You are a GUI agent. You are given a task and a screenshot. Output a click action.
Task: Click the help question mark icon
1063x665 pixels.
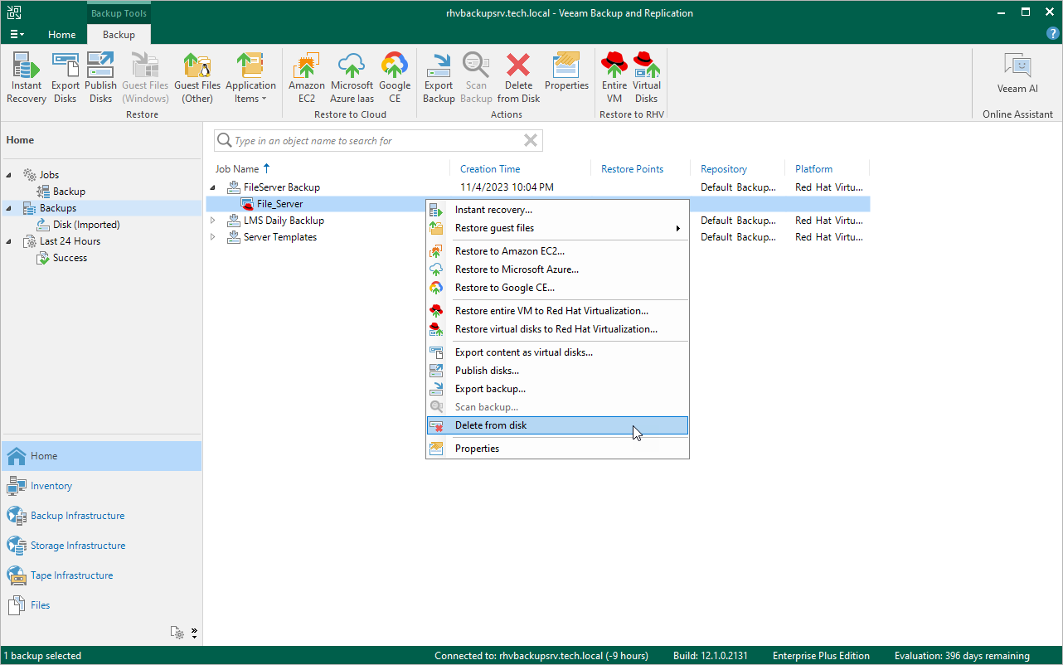click(1052, 34)
